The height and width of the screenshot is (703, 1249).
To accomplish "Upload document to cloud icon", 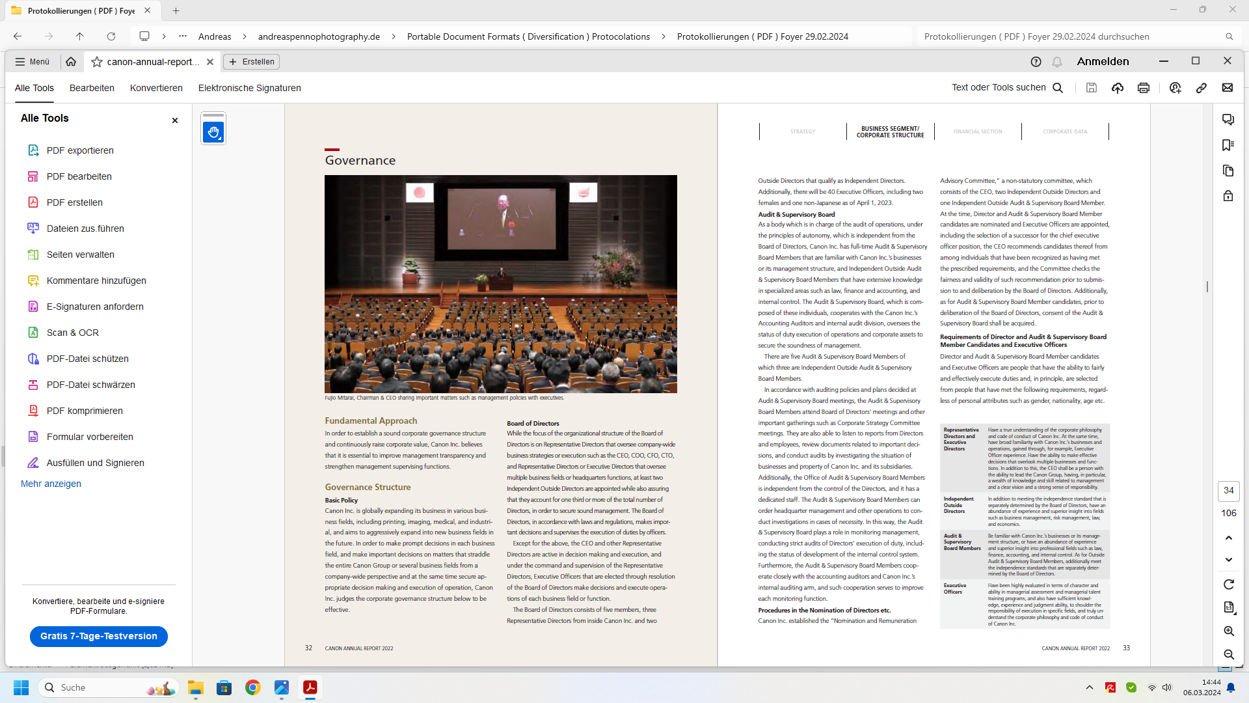I will pyautogui.click(x=1118, y=88).
